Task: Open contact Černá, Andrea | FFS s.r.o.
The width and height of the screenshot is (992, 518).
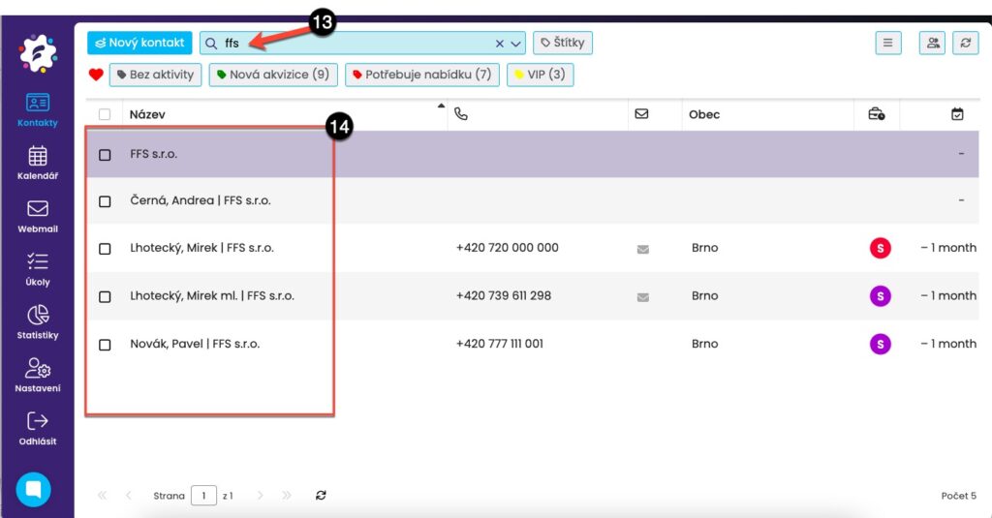Action: (x=201, y=200)
